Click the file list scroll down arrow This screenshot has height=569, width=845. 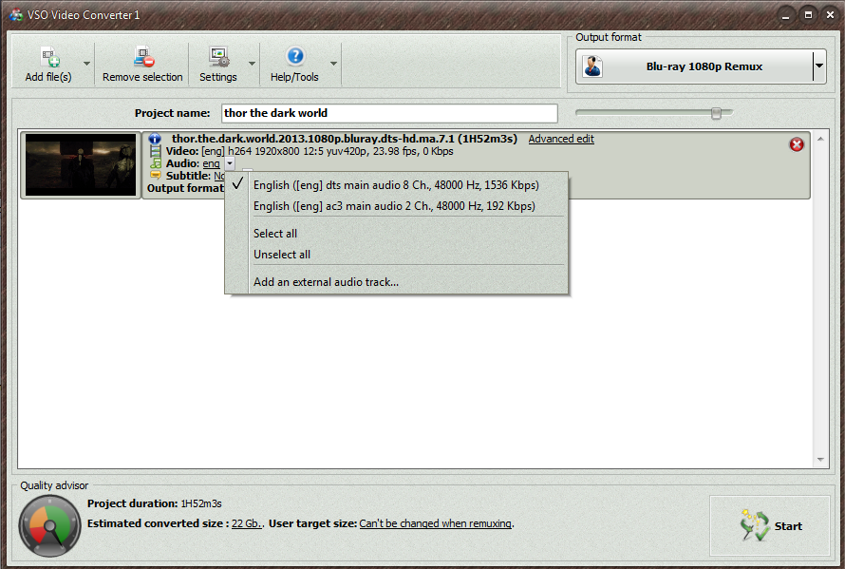(820, 460)
